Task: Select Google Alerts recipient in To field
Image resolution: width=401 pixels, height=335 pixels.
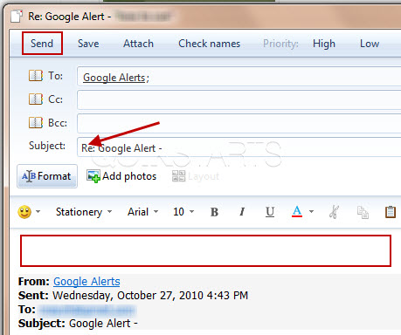Action: click(x=114, y=78)
